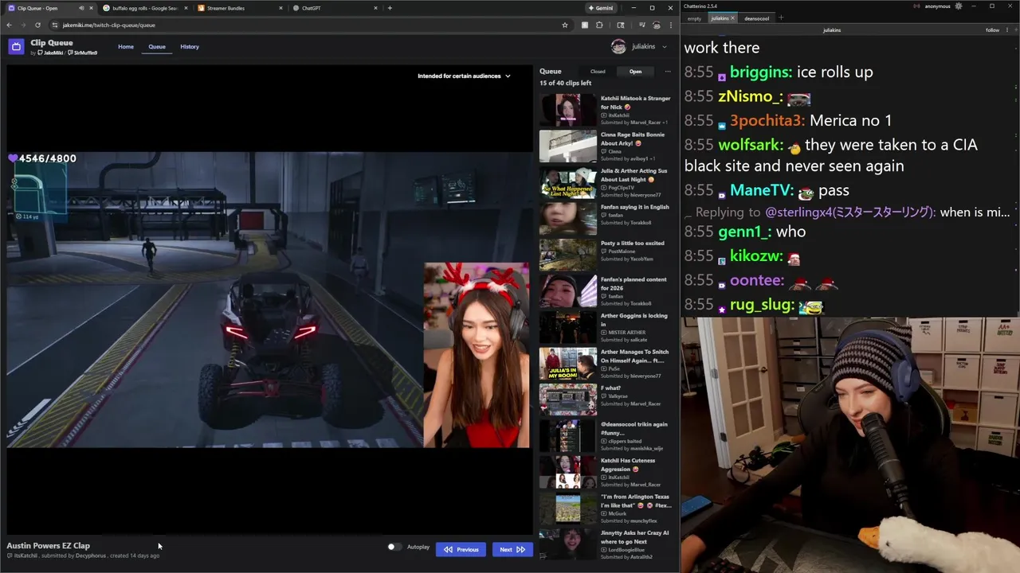
Task: Click the juliakins profile avatar
Action: point(618,46)
